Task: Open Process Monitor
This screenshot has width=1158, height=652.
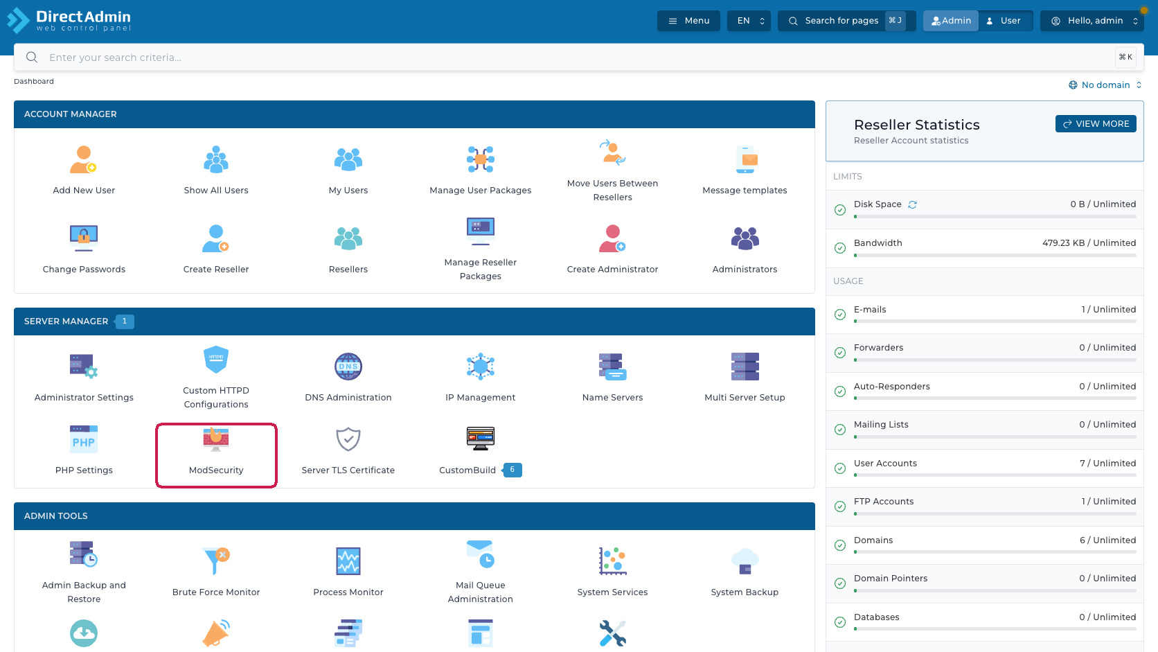Action: [x=348, y=573]
